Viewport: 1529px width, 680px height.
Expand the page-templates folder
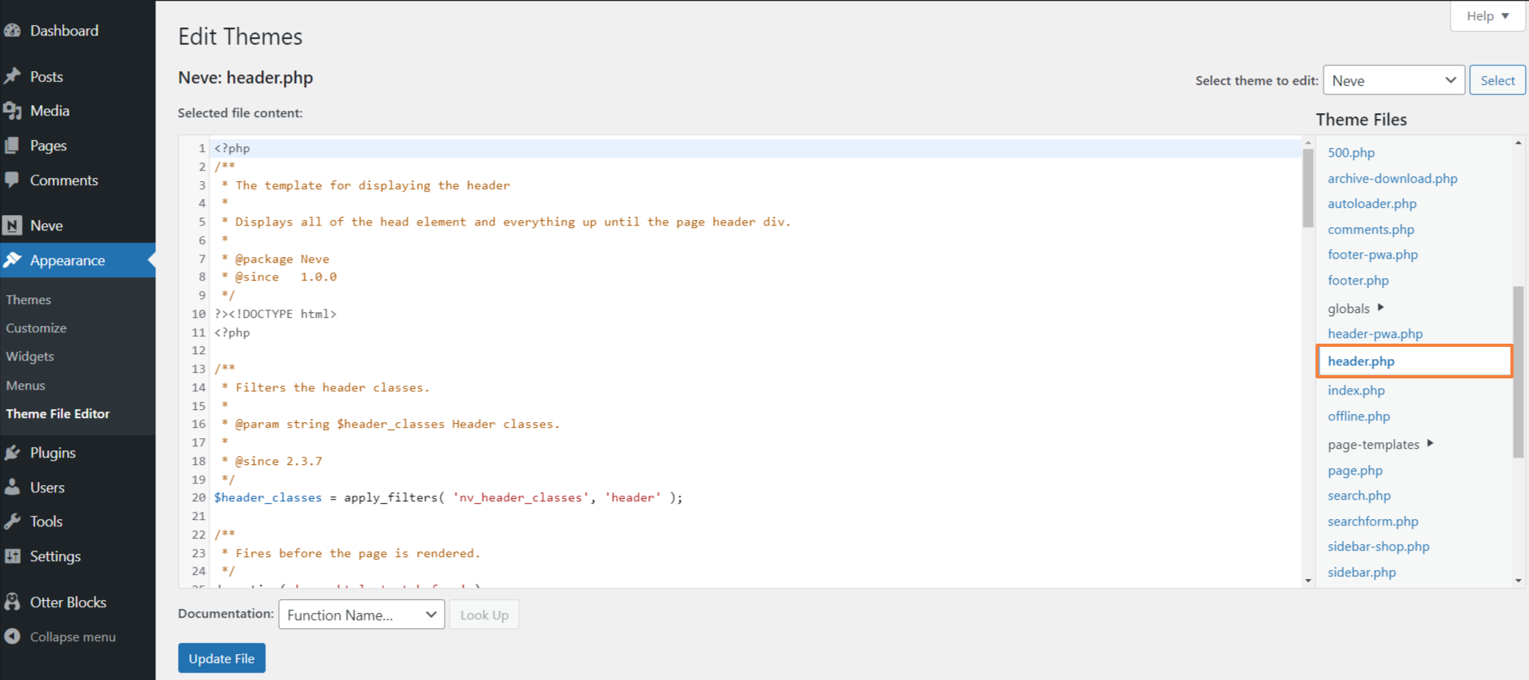tap(1380, 444)
